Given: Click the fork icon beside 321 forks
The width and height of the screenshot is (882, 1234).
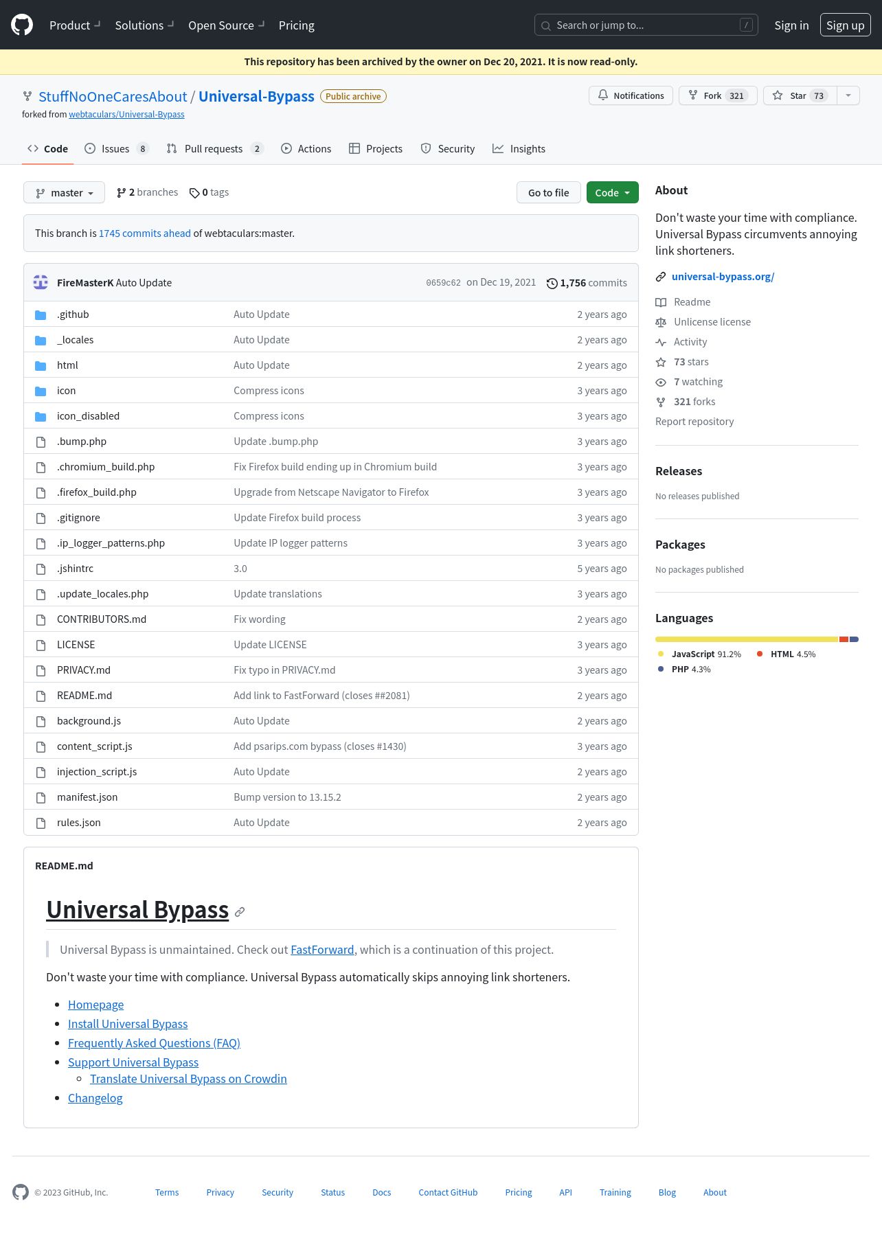Looking at the screenshot, I should pyautogui.click(x=661, y=402).
